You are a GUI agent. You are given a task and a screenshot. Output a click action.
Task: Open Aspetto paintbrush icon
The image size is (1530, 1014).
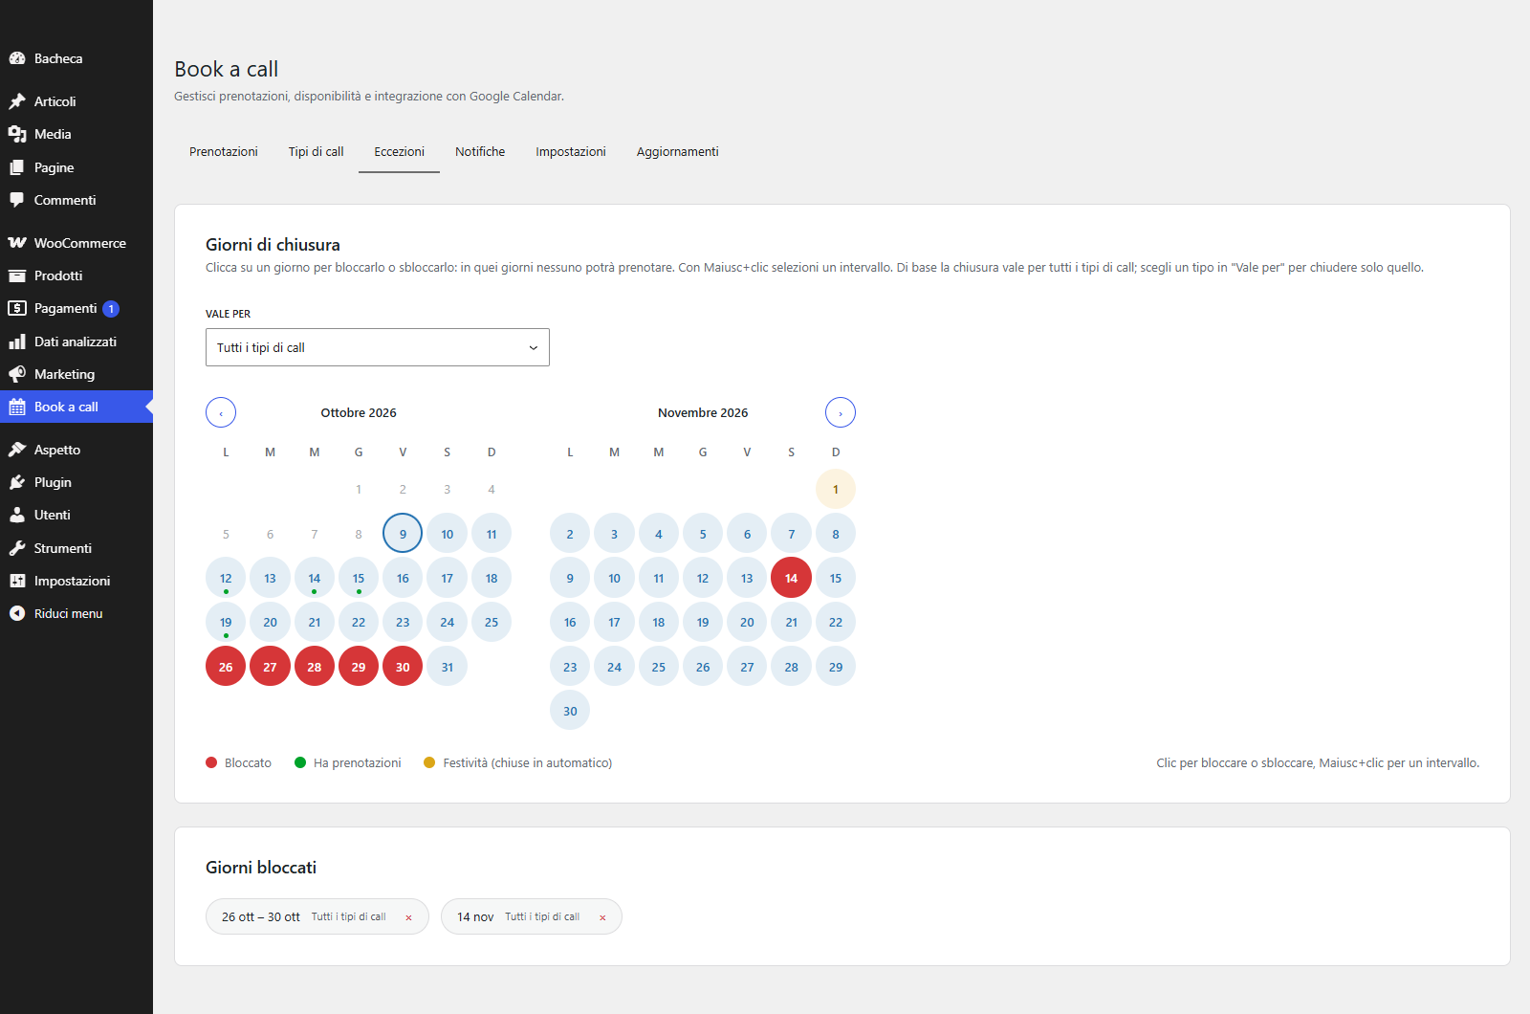click(x=17, y=450)
